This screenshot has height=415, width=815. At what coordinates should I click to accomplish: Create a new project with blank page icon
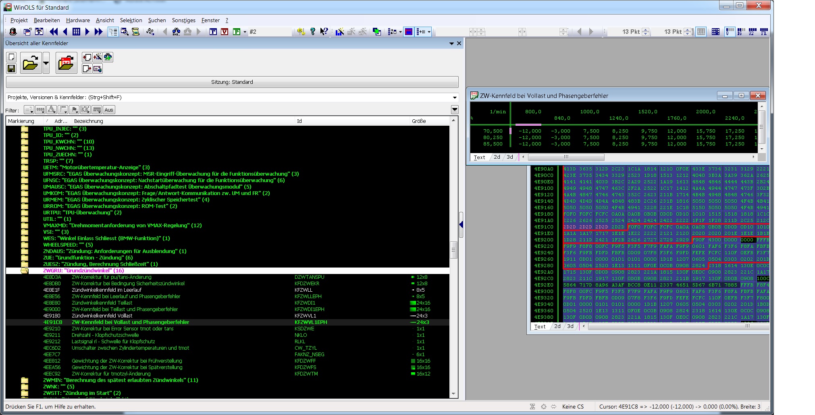point(11,57)
